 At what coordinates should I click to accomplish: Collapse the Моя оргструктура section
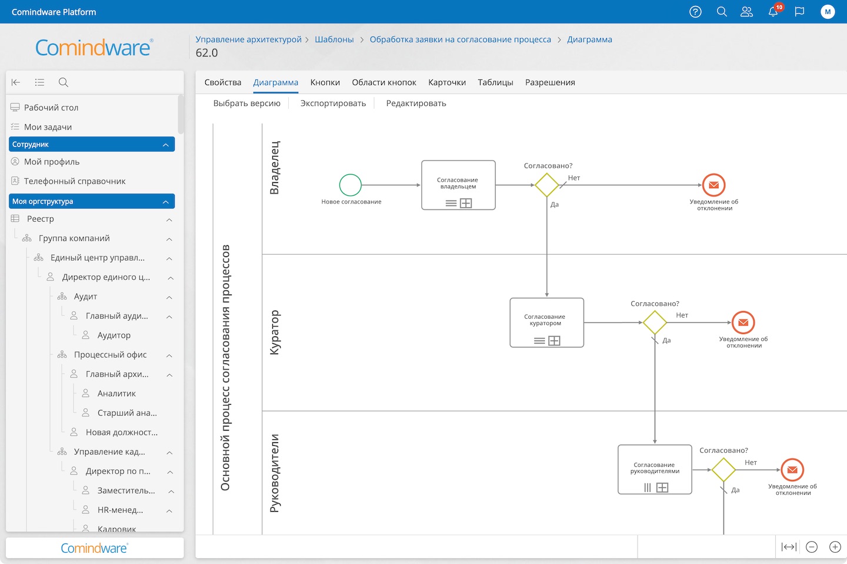[165, 202]
